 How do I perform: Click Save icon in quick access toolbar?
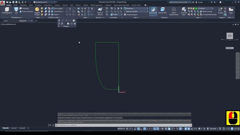(13, 2)
